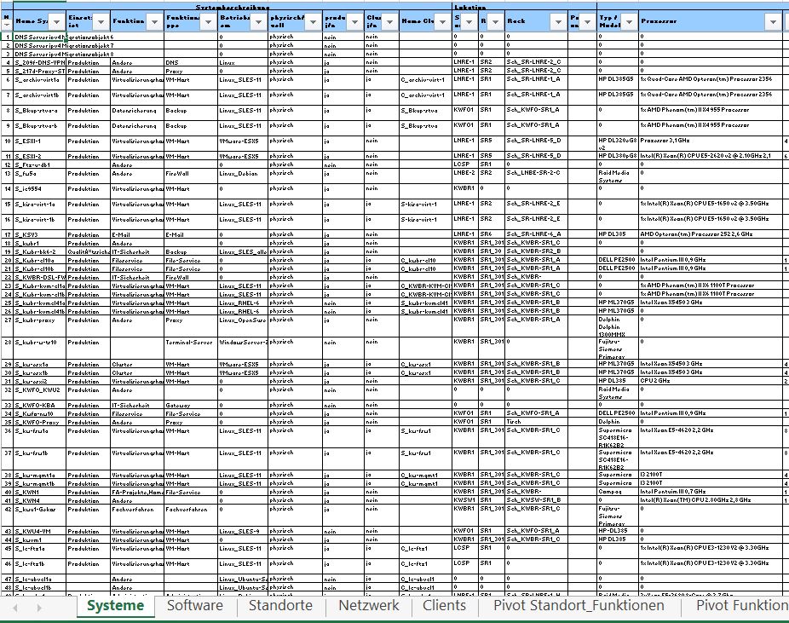Image resolution: width=789 pixels, height=623 pixels.
Task: Select the DNS function type cell in row 4
Action: (191, 62)
